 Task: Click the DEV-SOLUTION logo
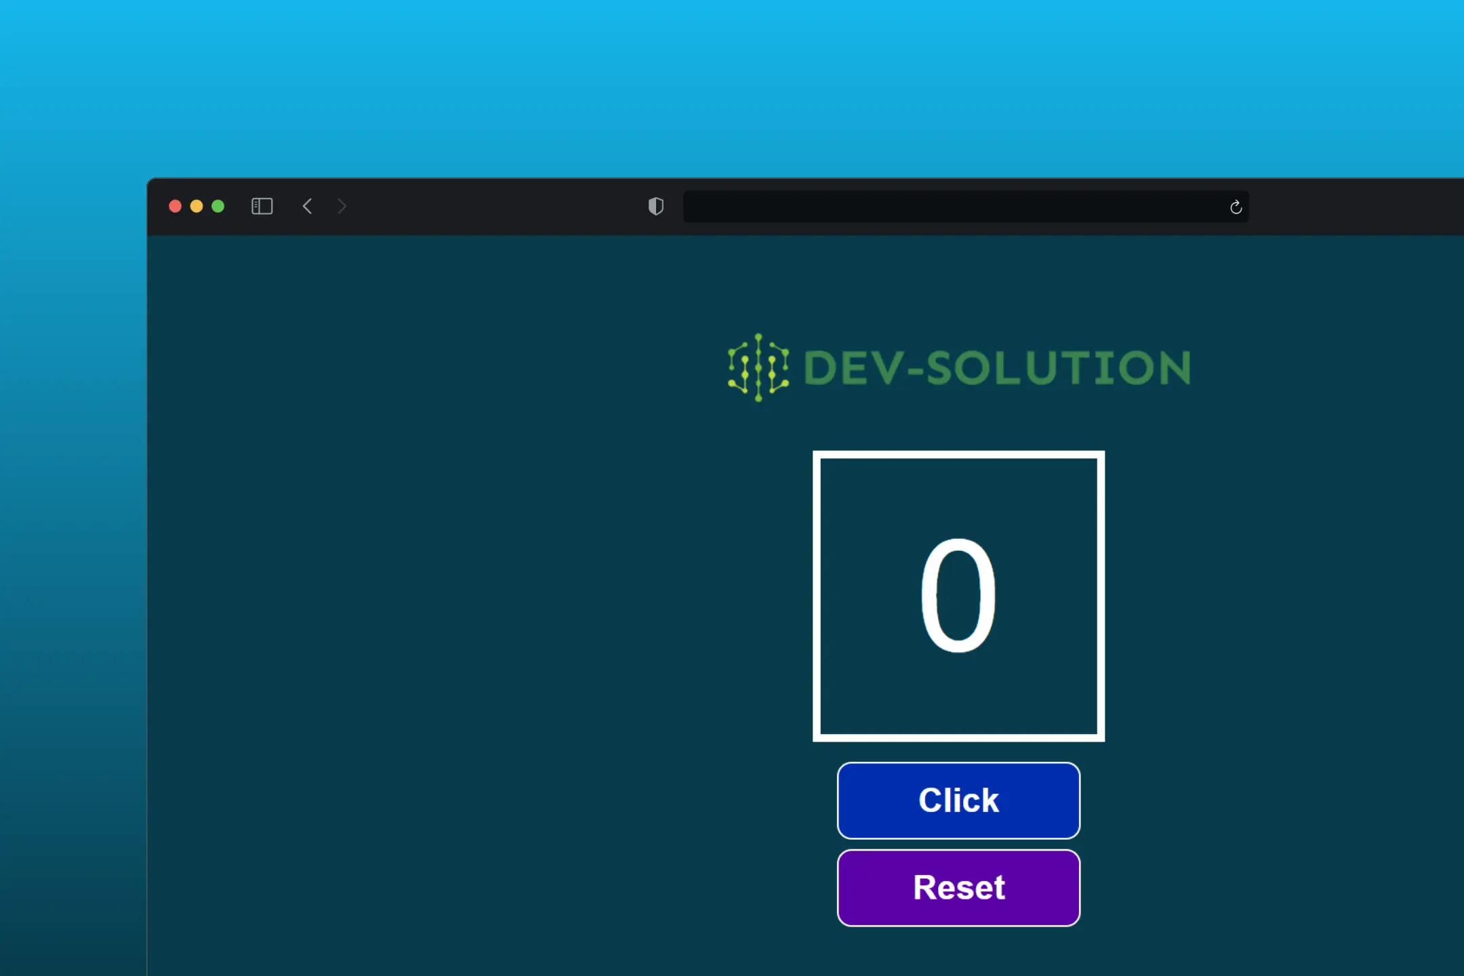(x=958, y=367)
